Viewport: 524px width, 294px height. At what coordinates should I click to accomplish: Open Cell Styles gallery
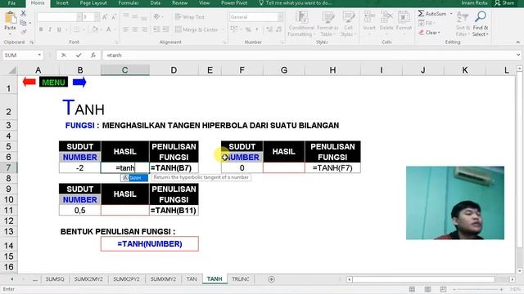[x=348, y=24]
